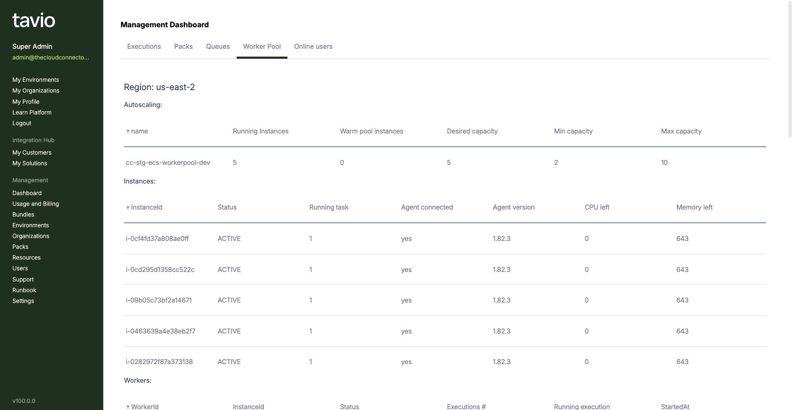Sort by Running Instances column header
The width and height of the screenshot is (793, 410).
click(x=261, y=131)
